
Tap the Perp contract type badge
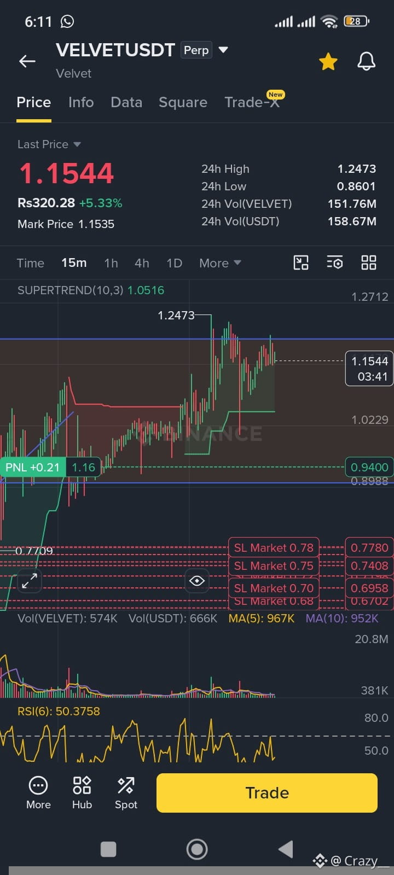(196, 50)
